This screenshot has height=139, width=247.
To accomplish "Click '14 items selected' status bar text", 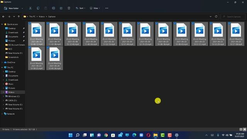I will click(20, 129).
